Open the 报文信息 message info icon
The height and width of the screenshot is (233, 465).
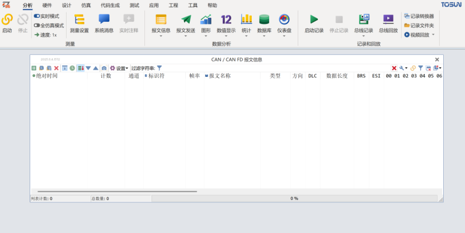pyautogui.click(x=161, y=20)
